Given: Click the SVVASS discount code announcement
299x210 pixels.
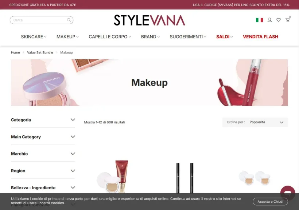Looking at the screenshot, I should pyautogui.click(x=241, y=5).
